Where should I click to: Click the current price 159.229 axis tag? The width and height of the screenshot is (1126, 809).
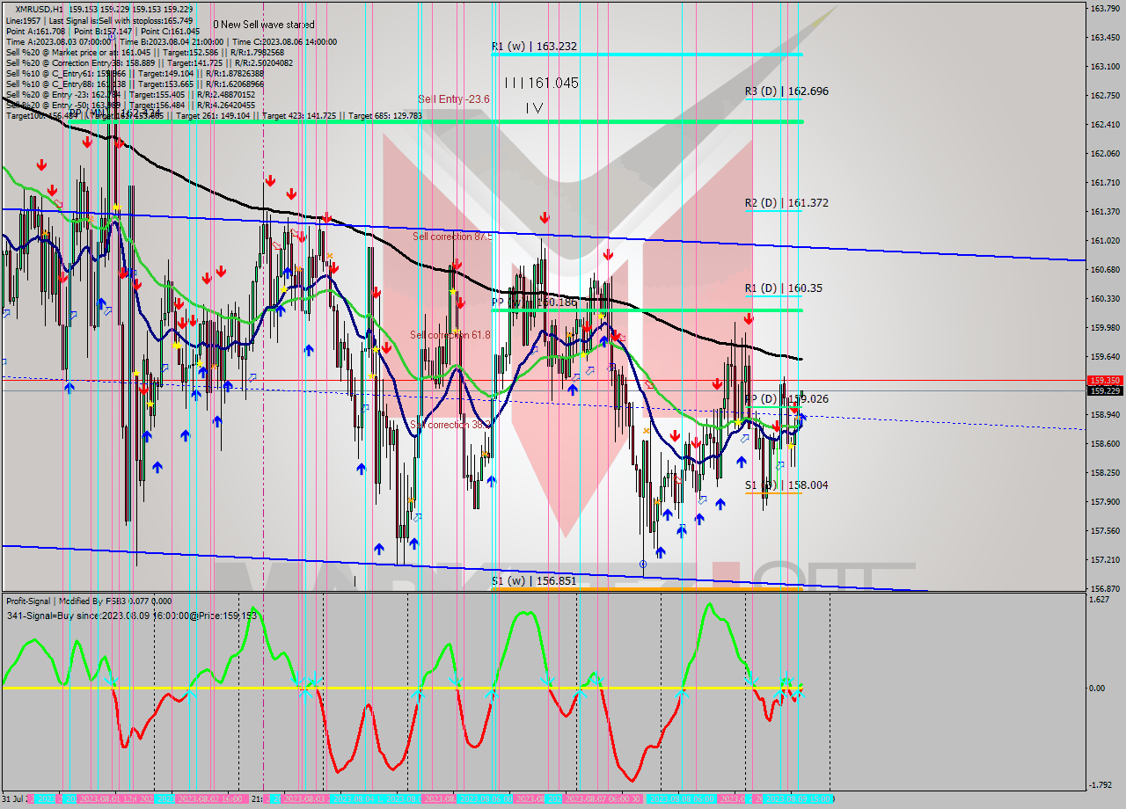point(1105,391)
